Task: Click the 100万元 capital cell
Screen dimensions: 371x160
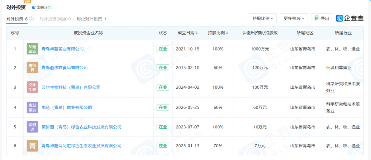Action: point(260,87)
